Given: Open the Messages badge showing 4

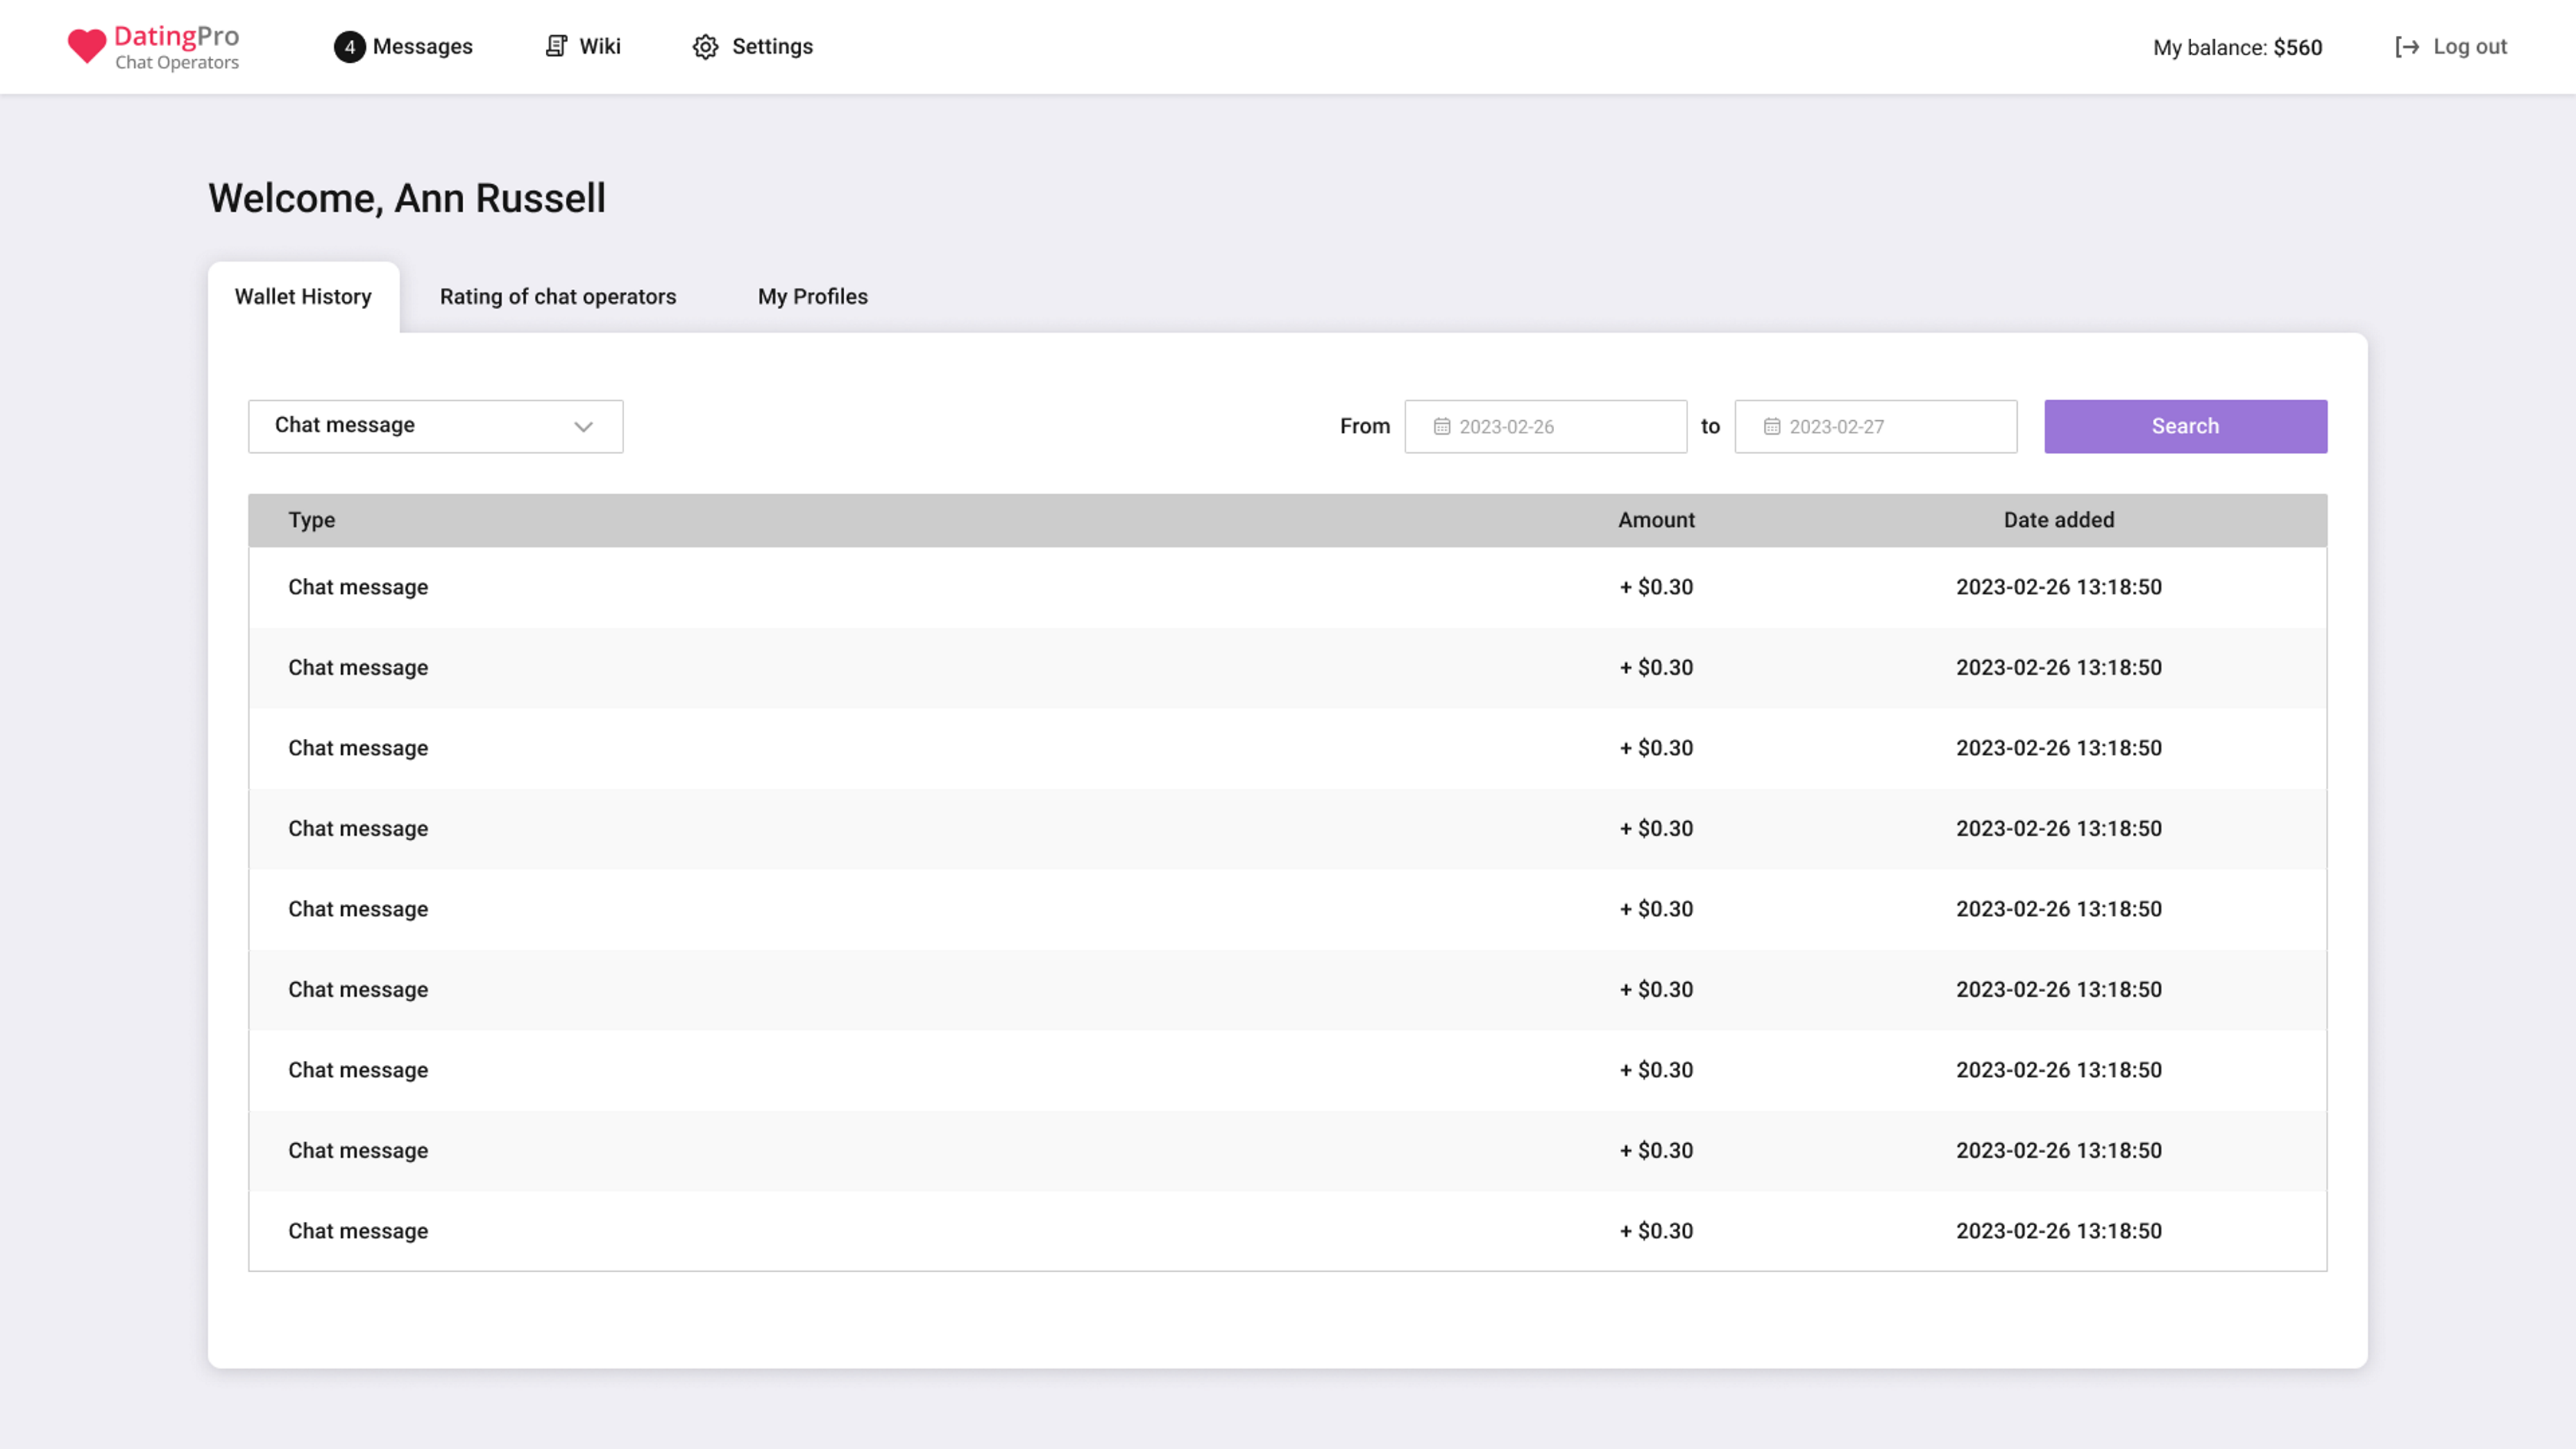Looking at the screenshot, I should pyautogui.click(x=349, y=47).
